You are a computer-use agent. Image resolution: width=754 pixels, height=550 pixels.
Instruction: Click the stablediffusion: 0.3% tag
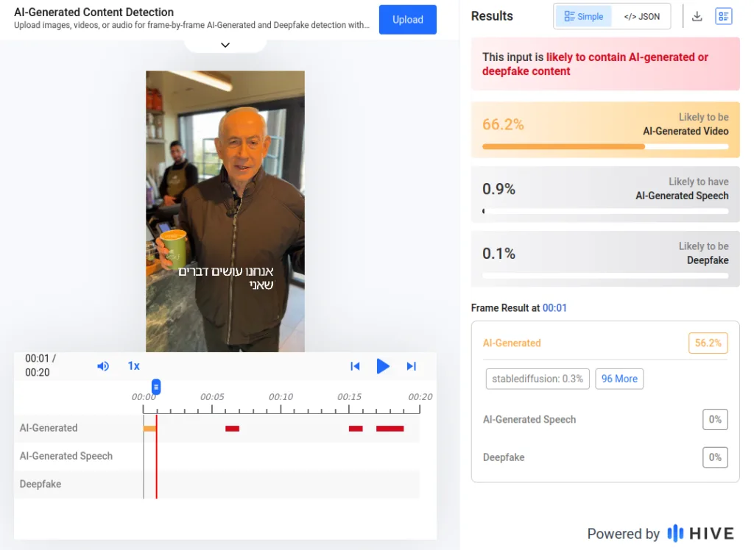point(537,379)
